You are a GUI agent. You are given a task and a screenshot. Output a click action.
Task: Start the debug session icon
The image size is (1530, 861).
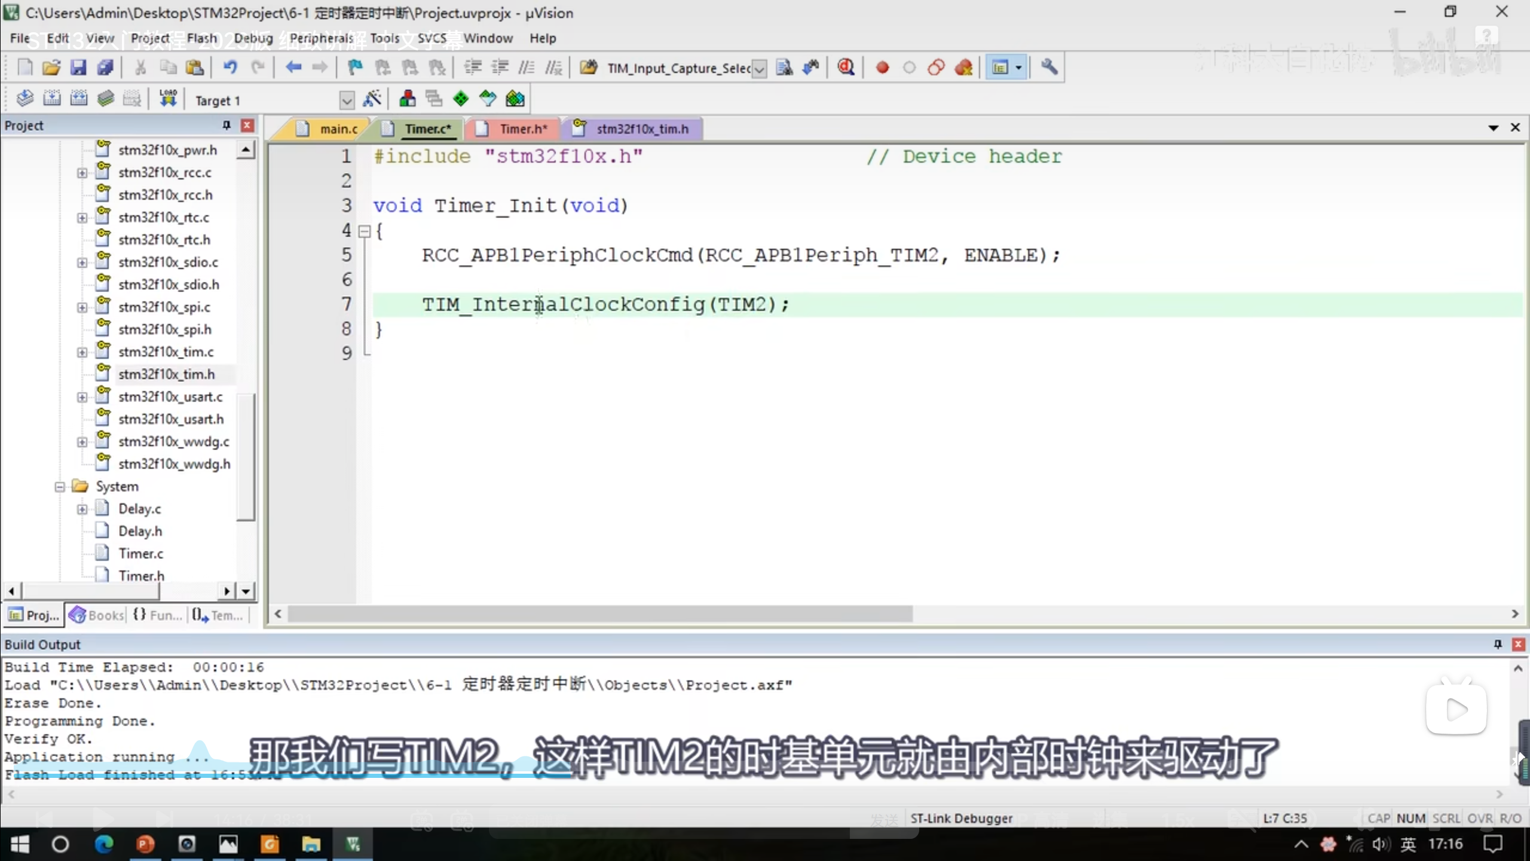[846, 68]
